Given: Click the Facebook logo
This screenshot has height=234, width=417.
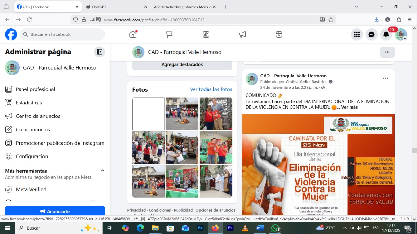Looking at the screenshot, I should pos(11,34).
